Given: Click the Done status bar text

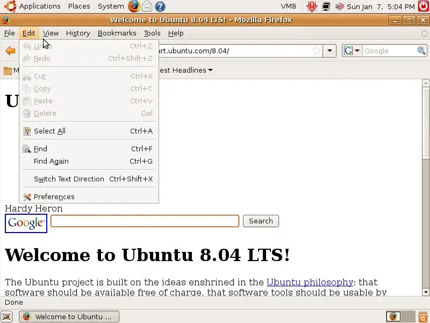Looking at the screenshot, I should click(14, 303).
